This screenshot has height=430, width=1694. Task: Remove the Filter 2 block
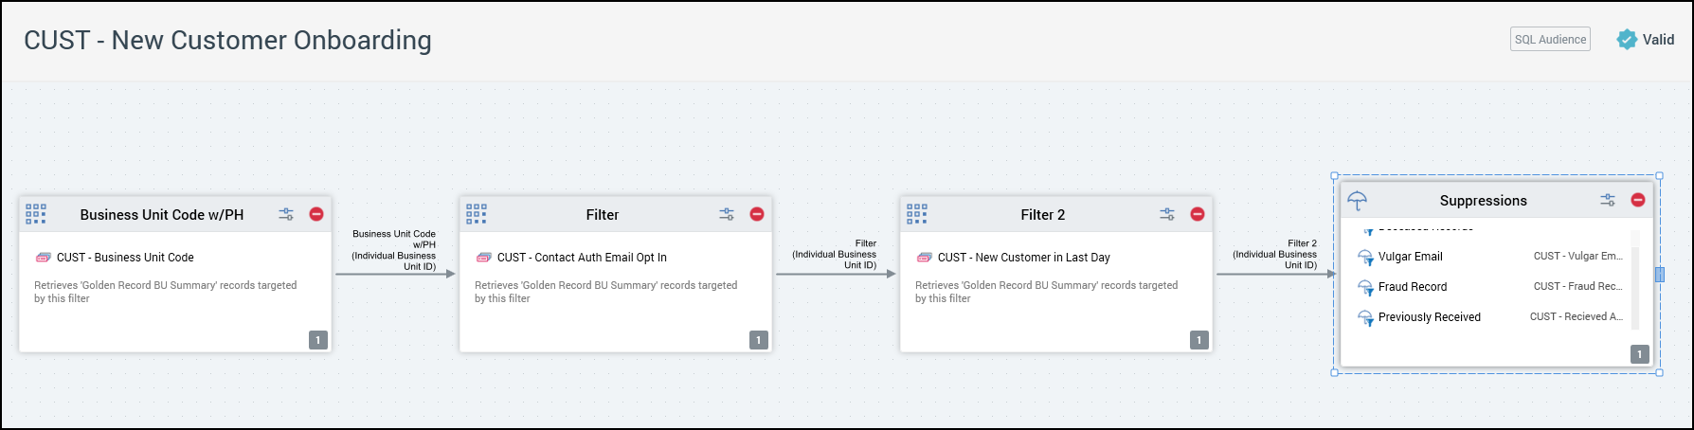coord(1198,214)
